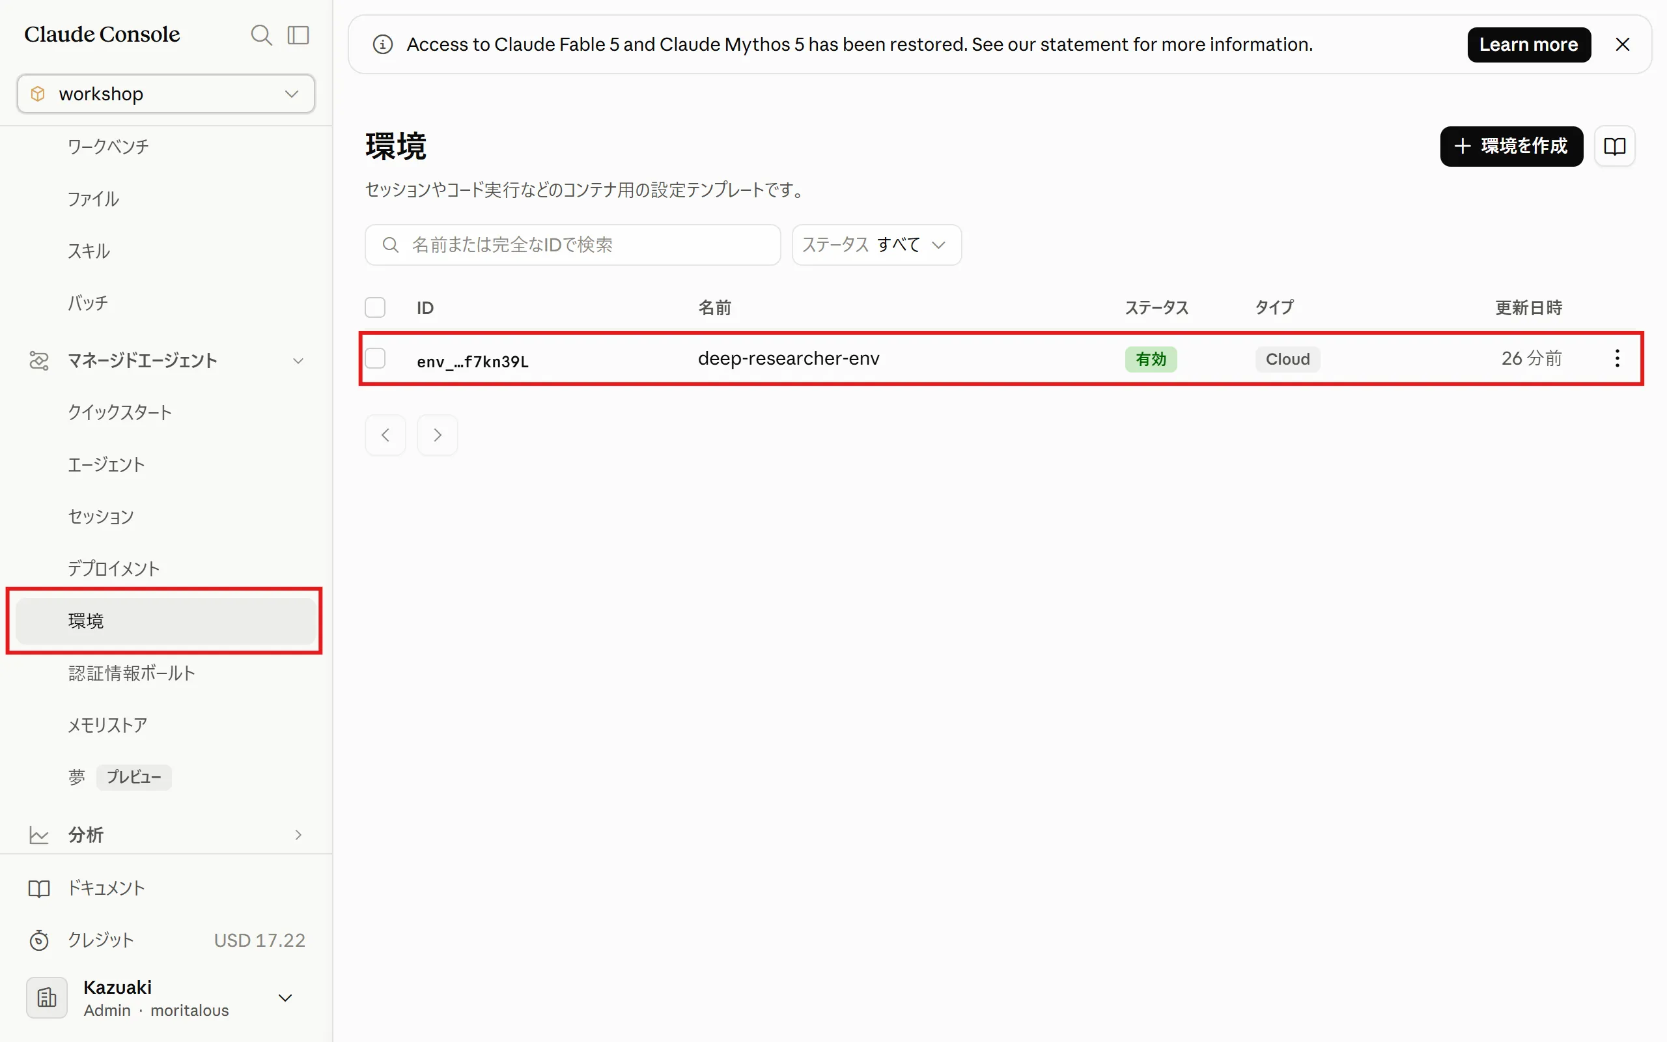1667x1042 pixels.
Task: Dismiss the access restored banner
Action: click(1622, 45)
